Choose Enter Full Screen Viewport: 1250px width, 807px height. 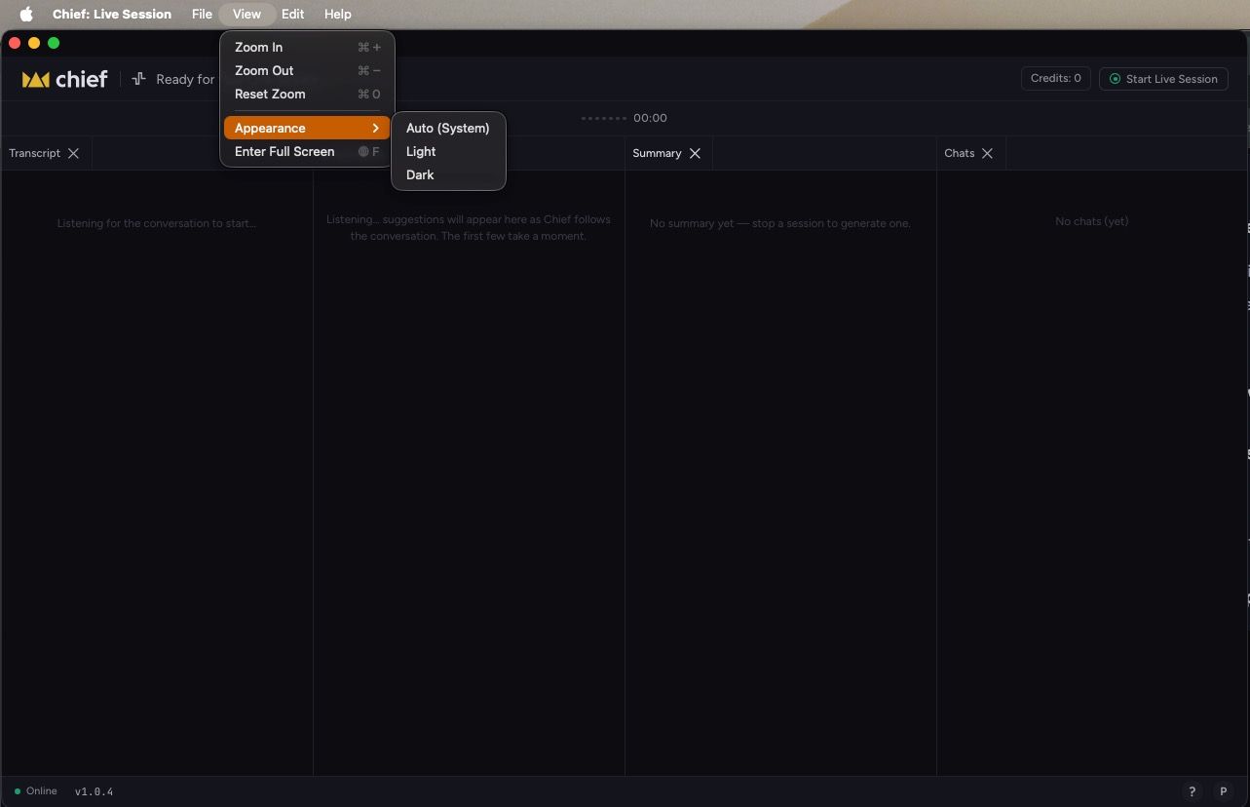click(x=307, y=151)
